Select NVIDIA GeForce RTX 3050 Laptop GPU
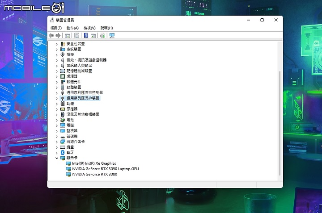Screen dimensions: 322x213 [106, 169]
